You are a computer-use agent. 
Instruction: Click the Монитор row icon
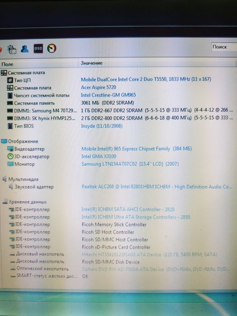[10, 164]
